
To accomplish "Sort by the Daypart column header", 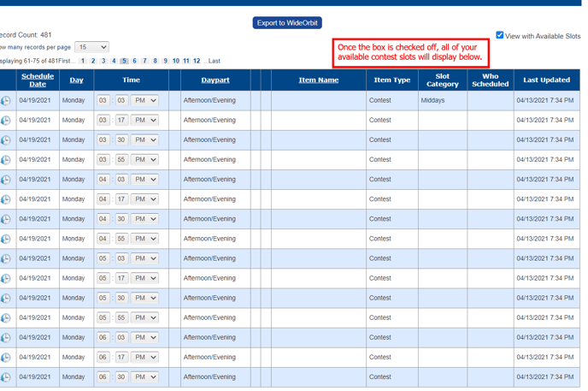I will (x=215, y=80).
